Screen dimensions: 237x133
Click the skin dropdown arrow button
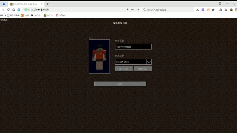coord(149,62)
